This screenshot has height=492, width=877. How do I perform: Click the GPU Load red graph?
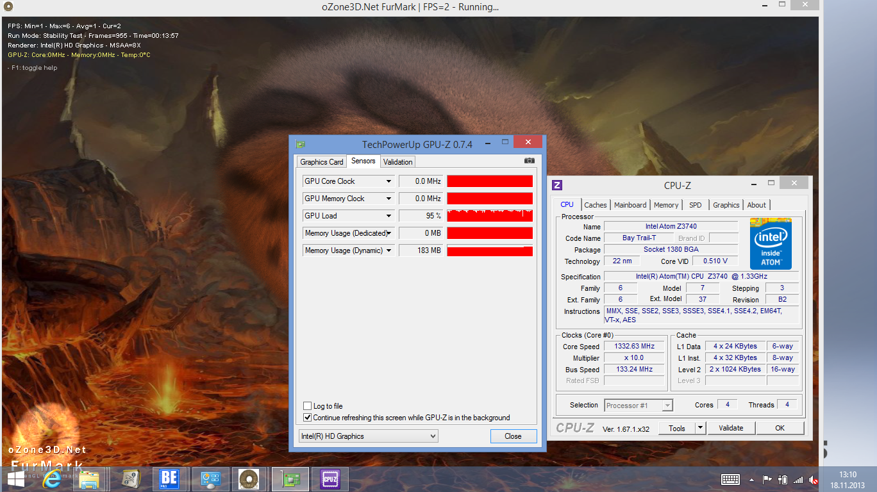490,216
